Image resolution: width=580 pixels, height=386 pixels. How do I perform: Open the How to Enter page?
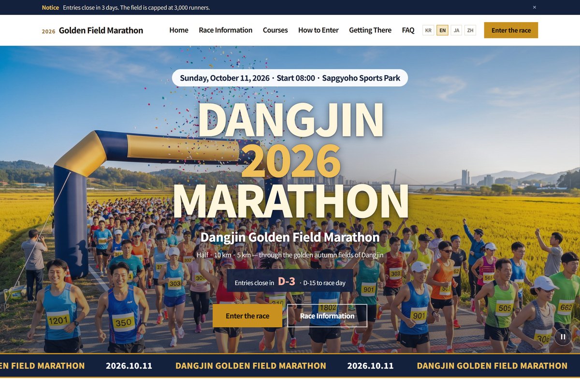(319, 30)
